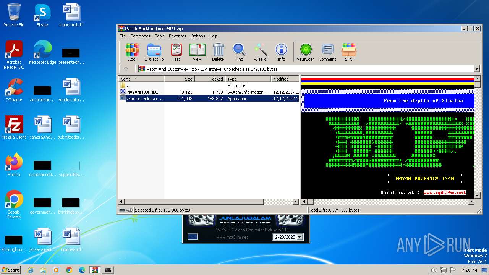
Task: Click the www.mpt34m.net link in comment pane
Action: click(x=445, y=192)
